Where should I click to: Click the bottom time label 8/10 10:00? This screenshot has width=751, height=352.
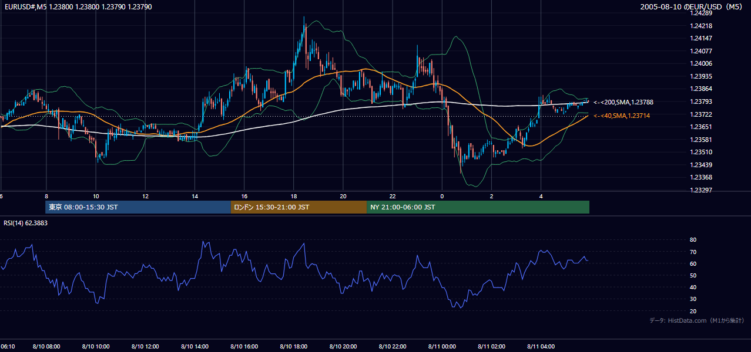pos(95,347)
